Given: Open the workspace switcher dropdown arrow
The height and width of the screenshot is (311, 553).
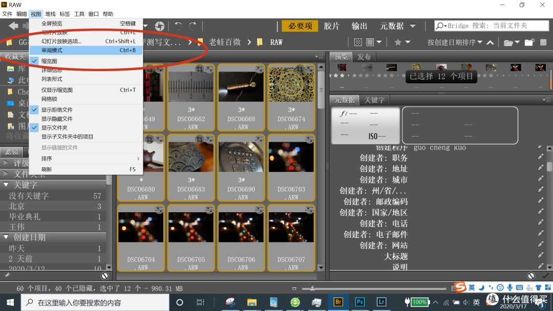Looking at the screenshot, I should (x=413, y=26).
